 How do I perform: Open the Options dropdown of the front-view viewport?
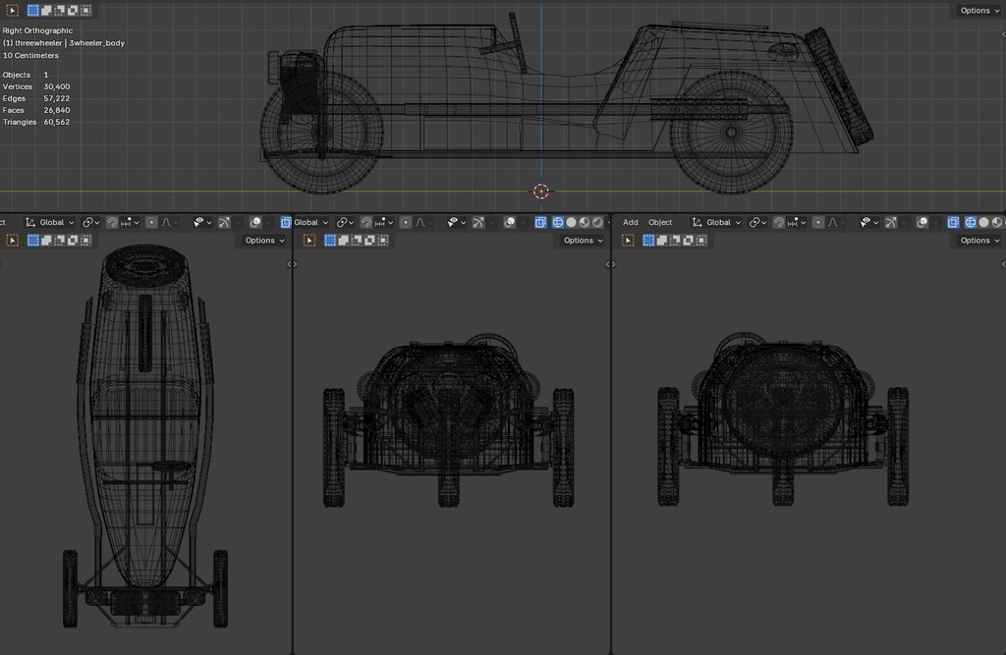pyautogui.click(x=583, y=240)
